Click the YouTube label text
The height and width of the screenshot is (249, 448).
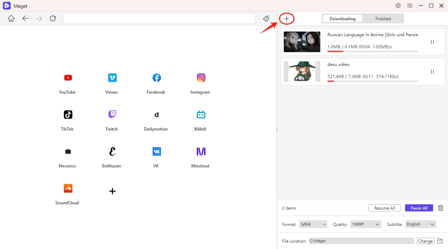[x=67, y=92]
